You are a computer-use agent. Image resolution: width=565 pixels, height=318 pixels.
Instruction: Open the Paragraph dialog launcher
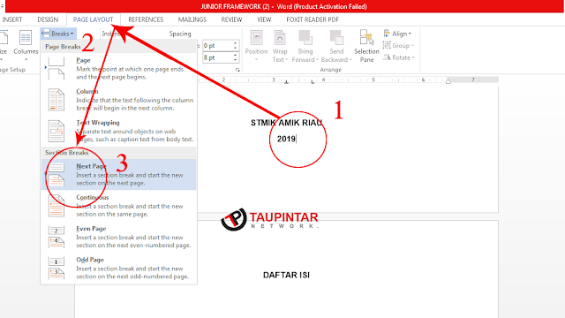[237, 70]
